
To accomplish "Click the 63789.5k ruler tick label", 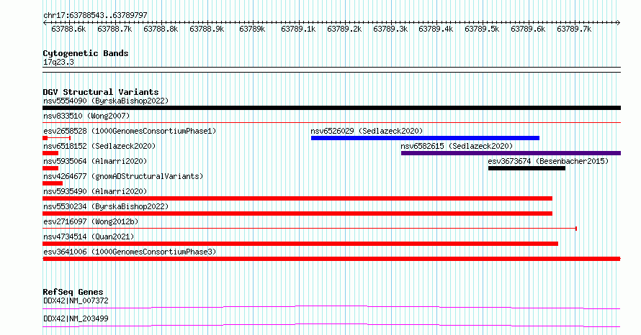I will point(482,29).
